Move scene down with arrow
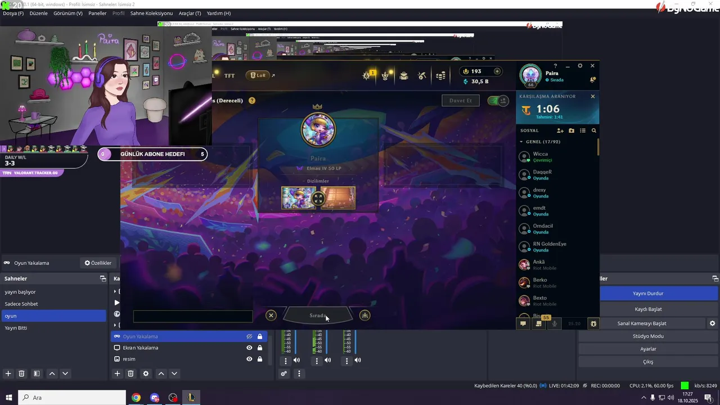 pos(65,373)
